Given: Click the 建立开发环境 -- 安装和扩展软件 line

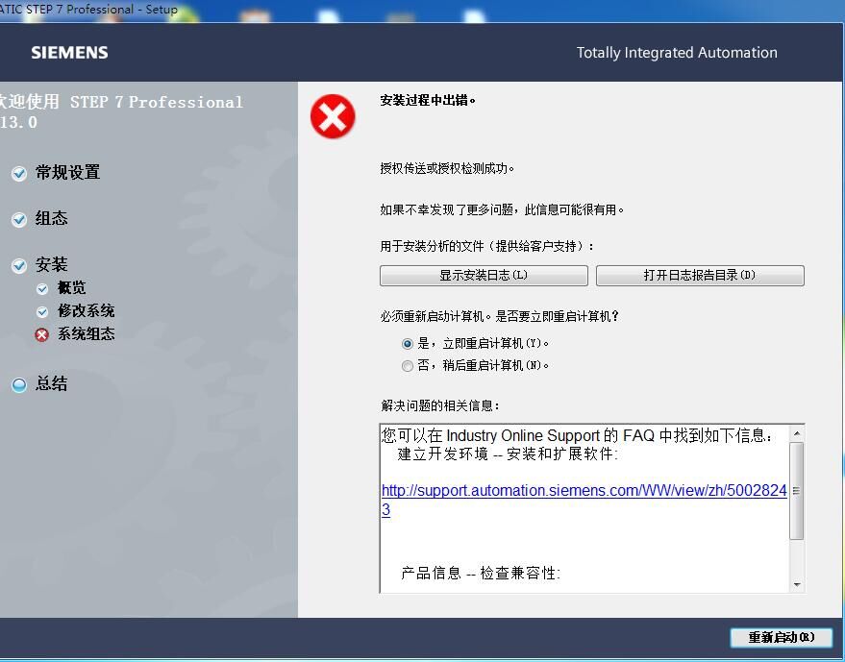Looking at the screenshot, I should pyautogui.click(x=508, y=454).
